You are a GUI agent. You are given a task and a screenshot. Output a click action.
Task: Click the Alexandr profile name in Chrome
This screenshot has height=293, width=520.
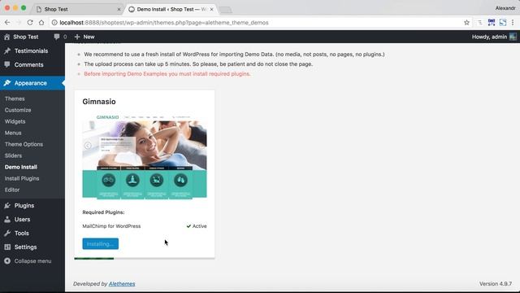505,8
